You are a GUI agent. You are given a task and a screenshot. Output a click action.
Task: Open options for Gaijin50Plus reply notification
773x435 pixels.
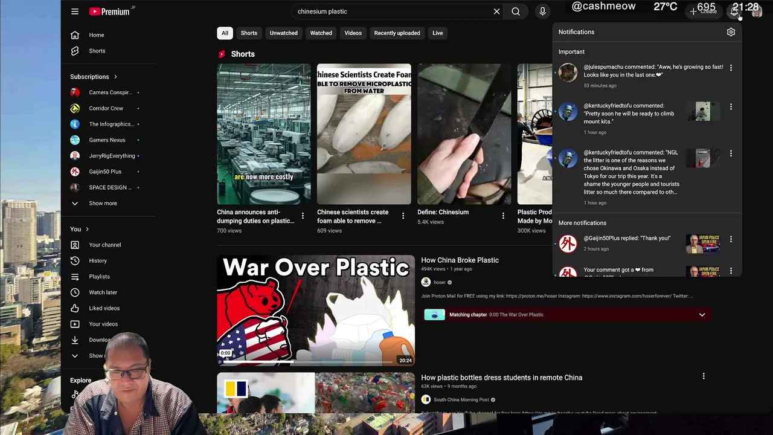[731, 239]
